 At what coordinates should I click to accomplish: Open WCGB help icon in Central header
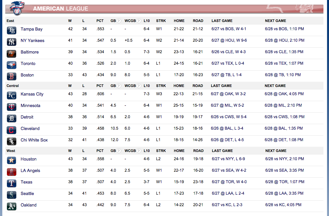139,86
